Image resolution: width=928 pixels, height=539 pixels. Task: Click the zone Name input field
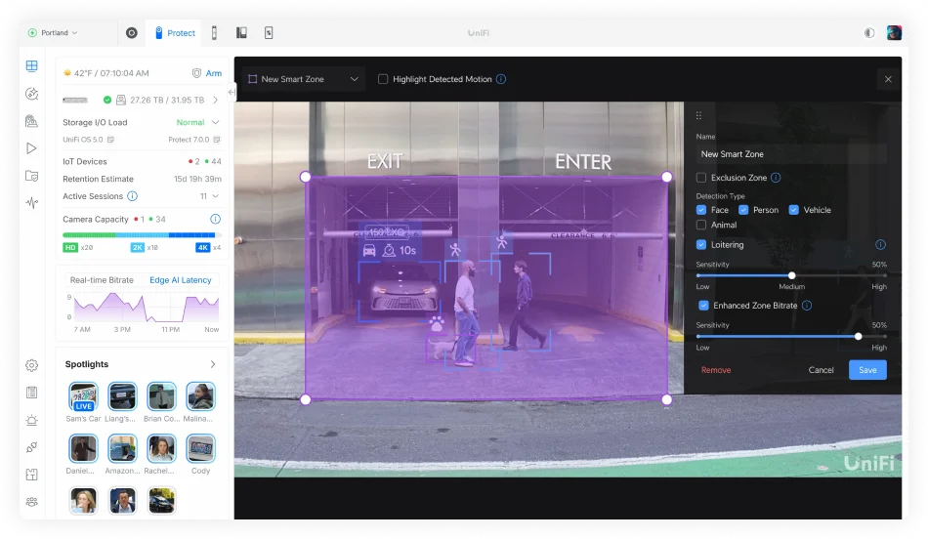[791, 154]
